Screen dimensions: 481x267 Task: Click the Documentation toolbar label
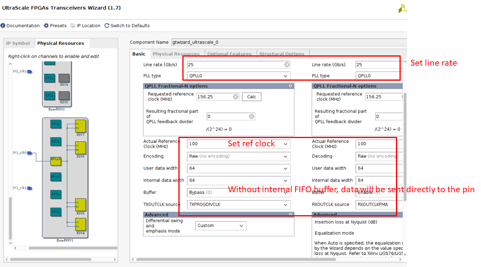click(23, 26)
